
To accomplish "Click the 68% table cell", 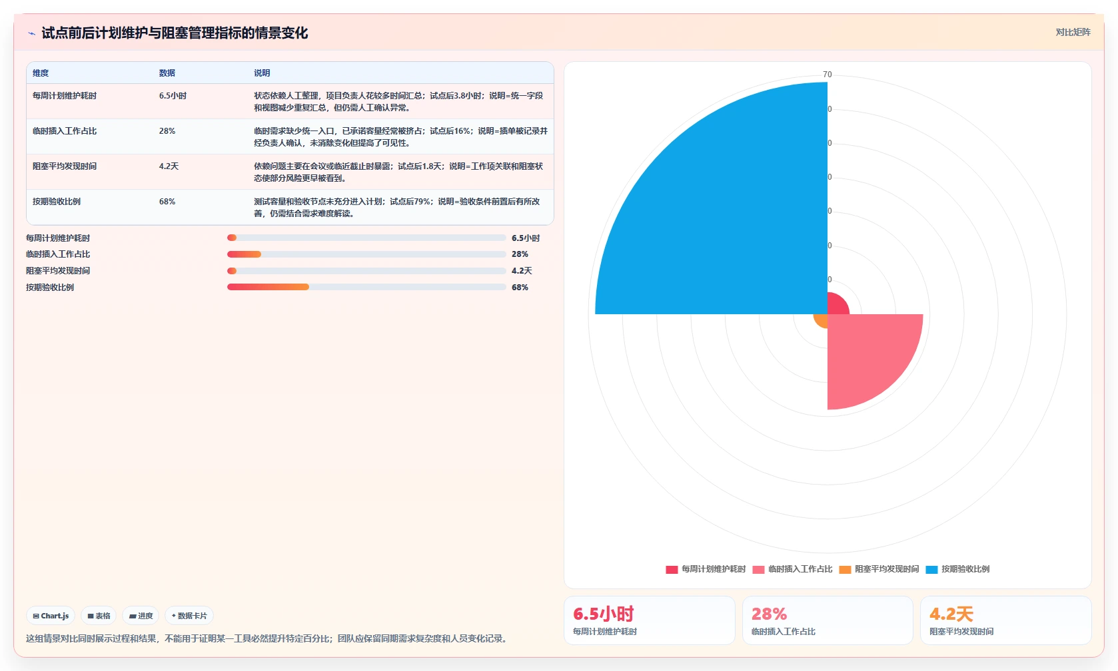I will tap(167, 202).
